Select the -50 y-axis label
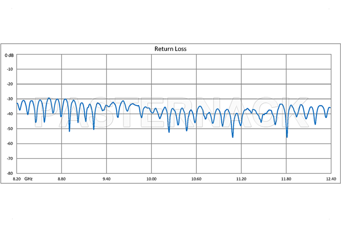341x227 pixels. click(10, 129)
